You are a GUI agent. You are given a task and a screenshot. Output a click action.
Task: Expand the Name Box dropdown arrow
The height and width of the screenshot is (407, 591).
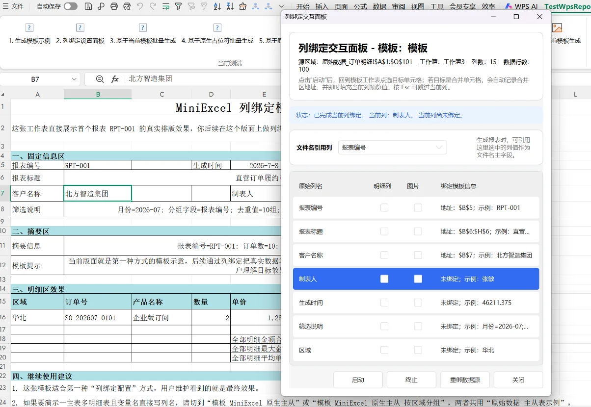tap(74, 79)
